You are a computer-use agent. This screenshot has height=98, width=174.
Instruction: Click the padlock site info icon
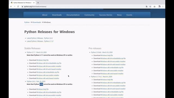click(x=22, y=7)
